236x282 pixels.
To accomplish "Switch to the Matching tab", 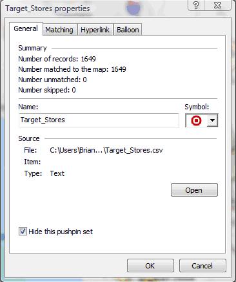I will coord(59,30).
